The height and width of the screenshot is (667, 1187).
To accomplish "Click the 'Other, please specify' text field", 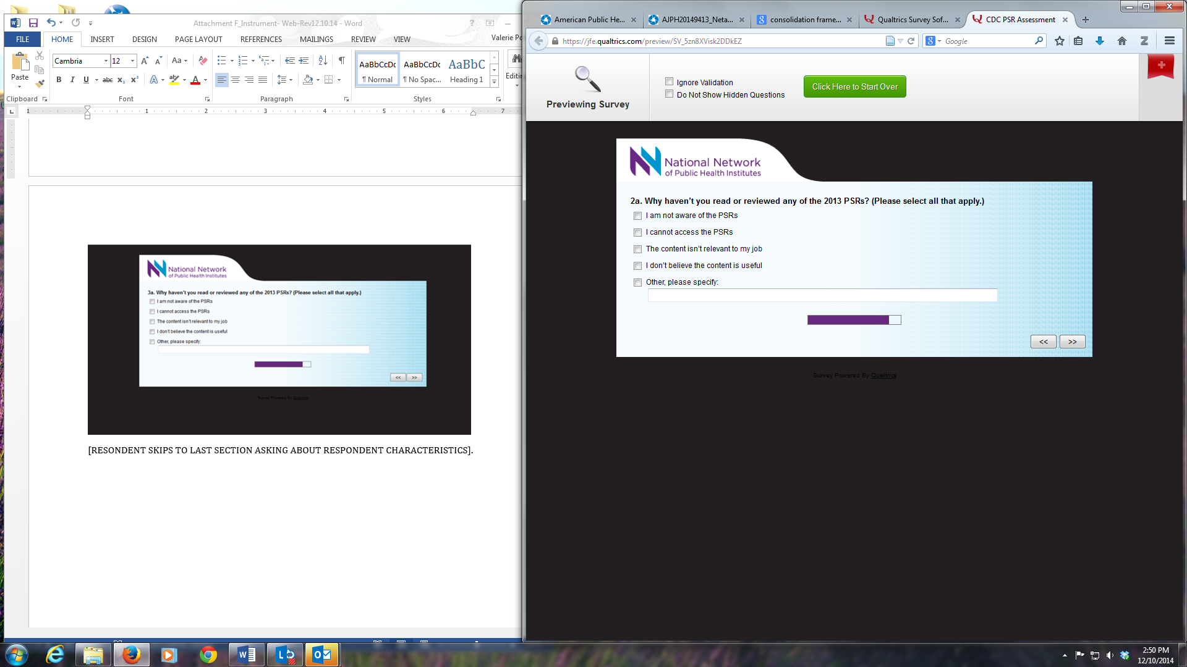I will [x=822, y=296].
